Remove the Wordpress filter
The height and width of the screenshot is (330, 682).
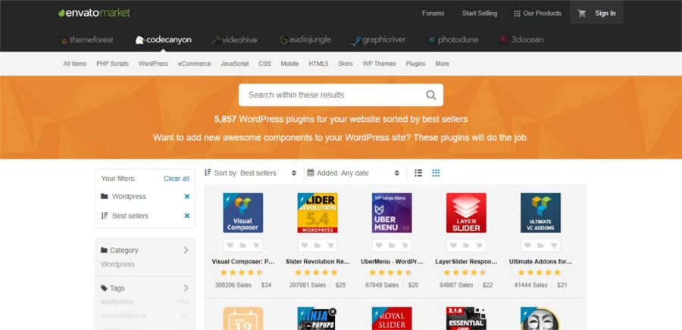click(x=186, y=197)
